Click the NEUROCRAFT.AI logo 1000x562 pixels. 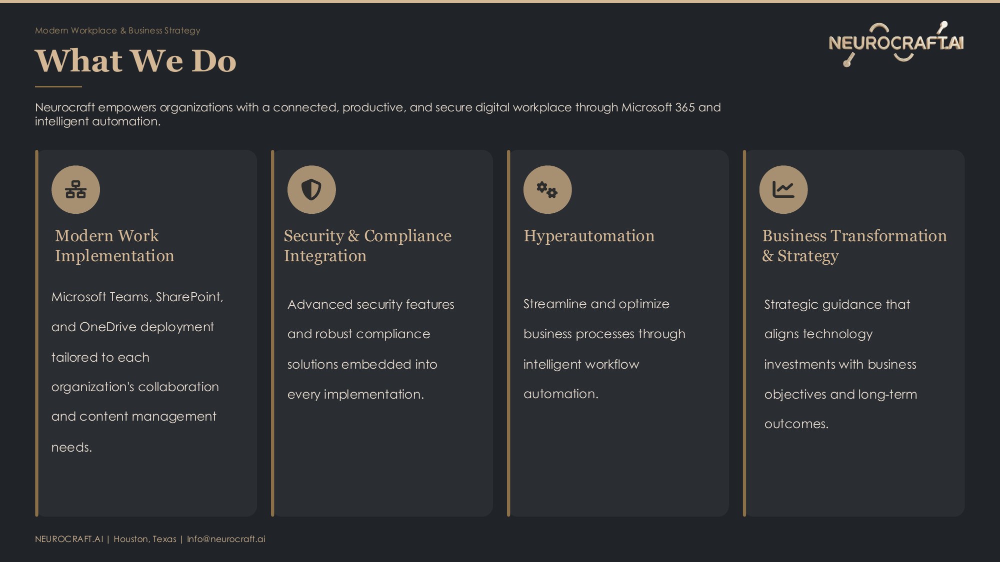896,44
